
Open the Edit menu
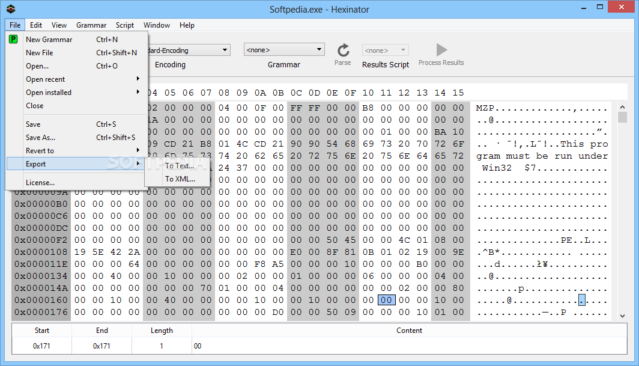tap(36, 25)
